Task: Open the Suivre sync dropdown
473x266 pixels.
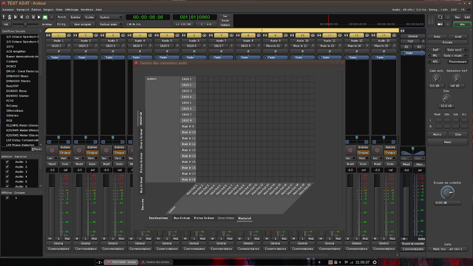Action: pyautogui.click(x=111, y=17)
